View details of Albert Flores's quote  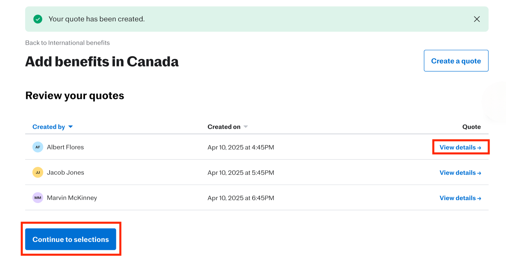(x=460, y=147)
